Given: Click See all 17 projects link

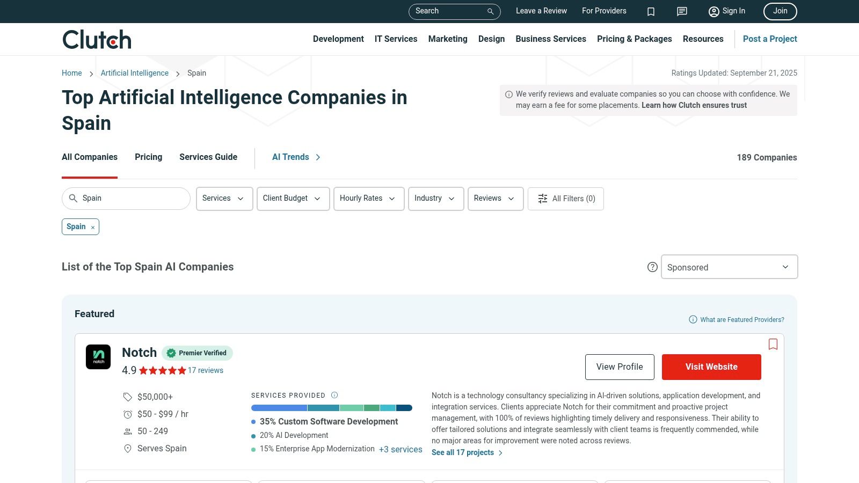Looking at the screenshot, I should click(467, 452).
